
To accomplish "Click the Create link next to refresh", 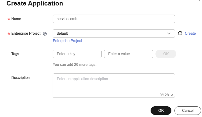I will (x=190, y=34).
